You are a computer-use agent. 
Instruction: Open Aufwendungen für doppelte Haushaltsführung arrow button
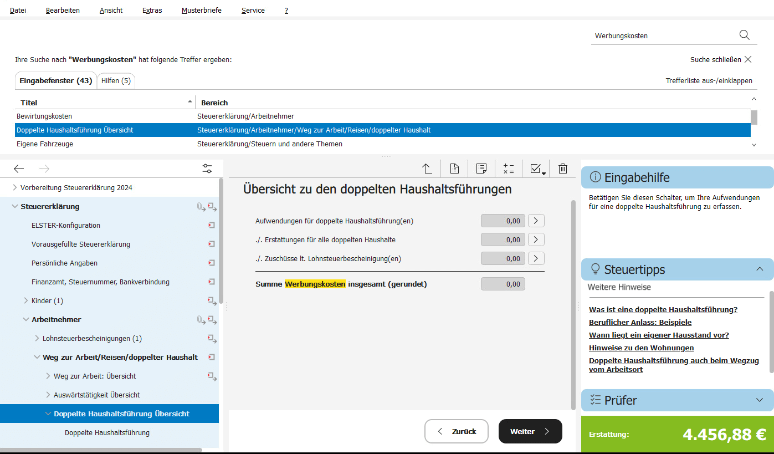[x=536, y=221]
